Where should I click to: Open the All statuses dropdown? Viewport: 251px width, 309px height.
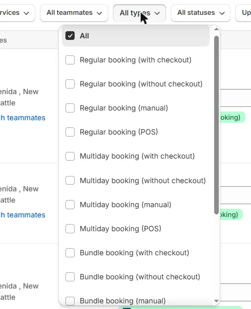[x=200, y=13]
